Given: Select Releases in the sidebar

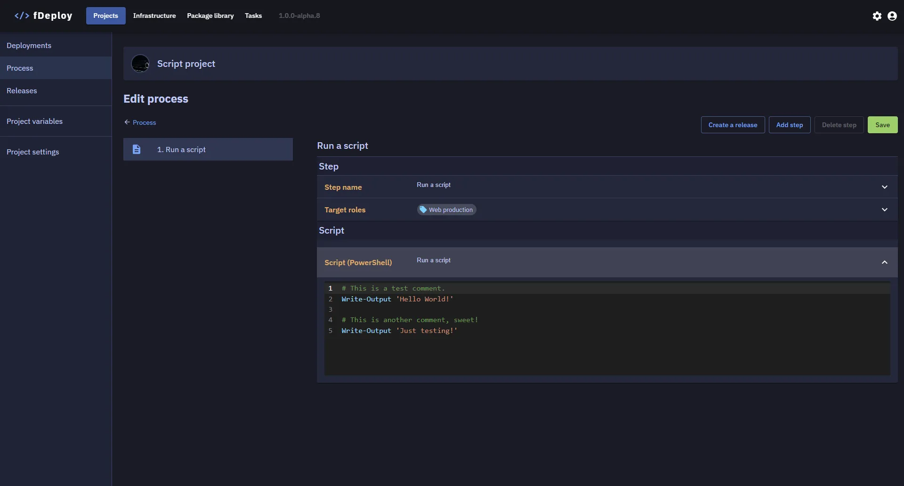Looking at the screenshot, I should [56, 90].
